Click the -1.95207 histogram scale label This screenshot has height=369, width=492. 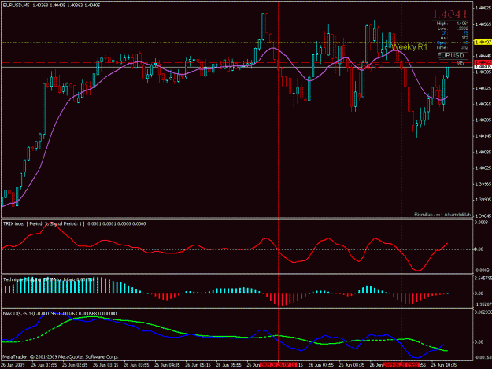(x=483, y=304)
